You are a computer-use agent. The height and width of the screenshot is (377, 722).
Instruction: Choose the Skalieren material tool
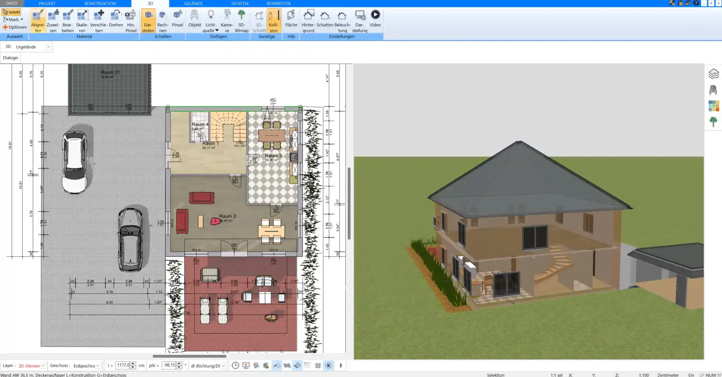(82, 21)
